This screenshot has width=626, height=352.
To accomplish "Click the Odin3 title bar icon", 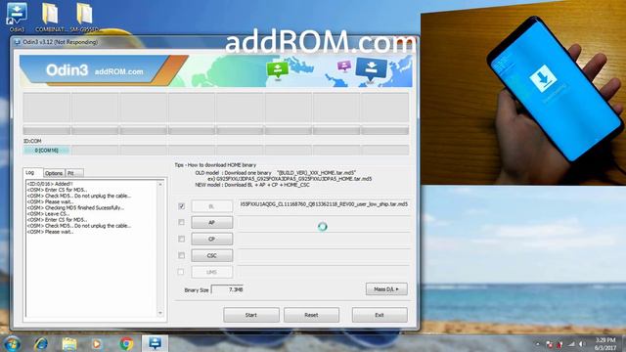I will 18,42.
